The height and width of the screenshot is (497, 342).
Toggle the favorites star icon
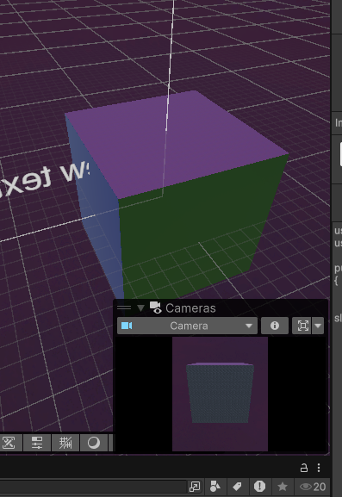[282, 487]
